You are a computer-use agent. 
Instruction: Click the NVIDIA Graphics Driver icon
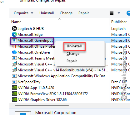click(x=14, y=99)
